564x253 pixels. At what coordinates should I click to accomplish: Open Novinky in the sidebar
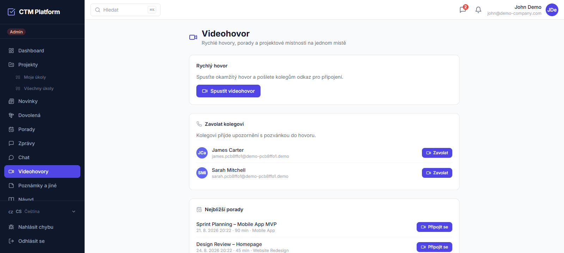(x=42, y=101)
